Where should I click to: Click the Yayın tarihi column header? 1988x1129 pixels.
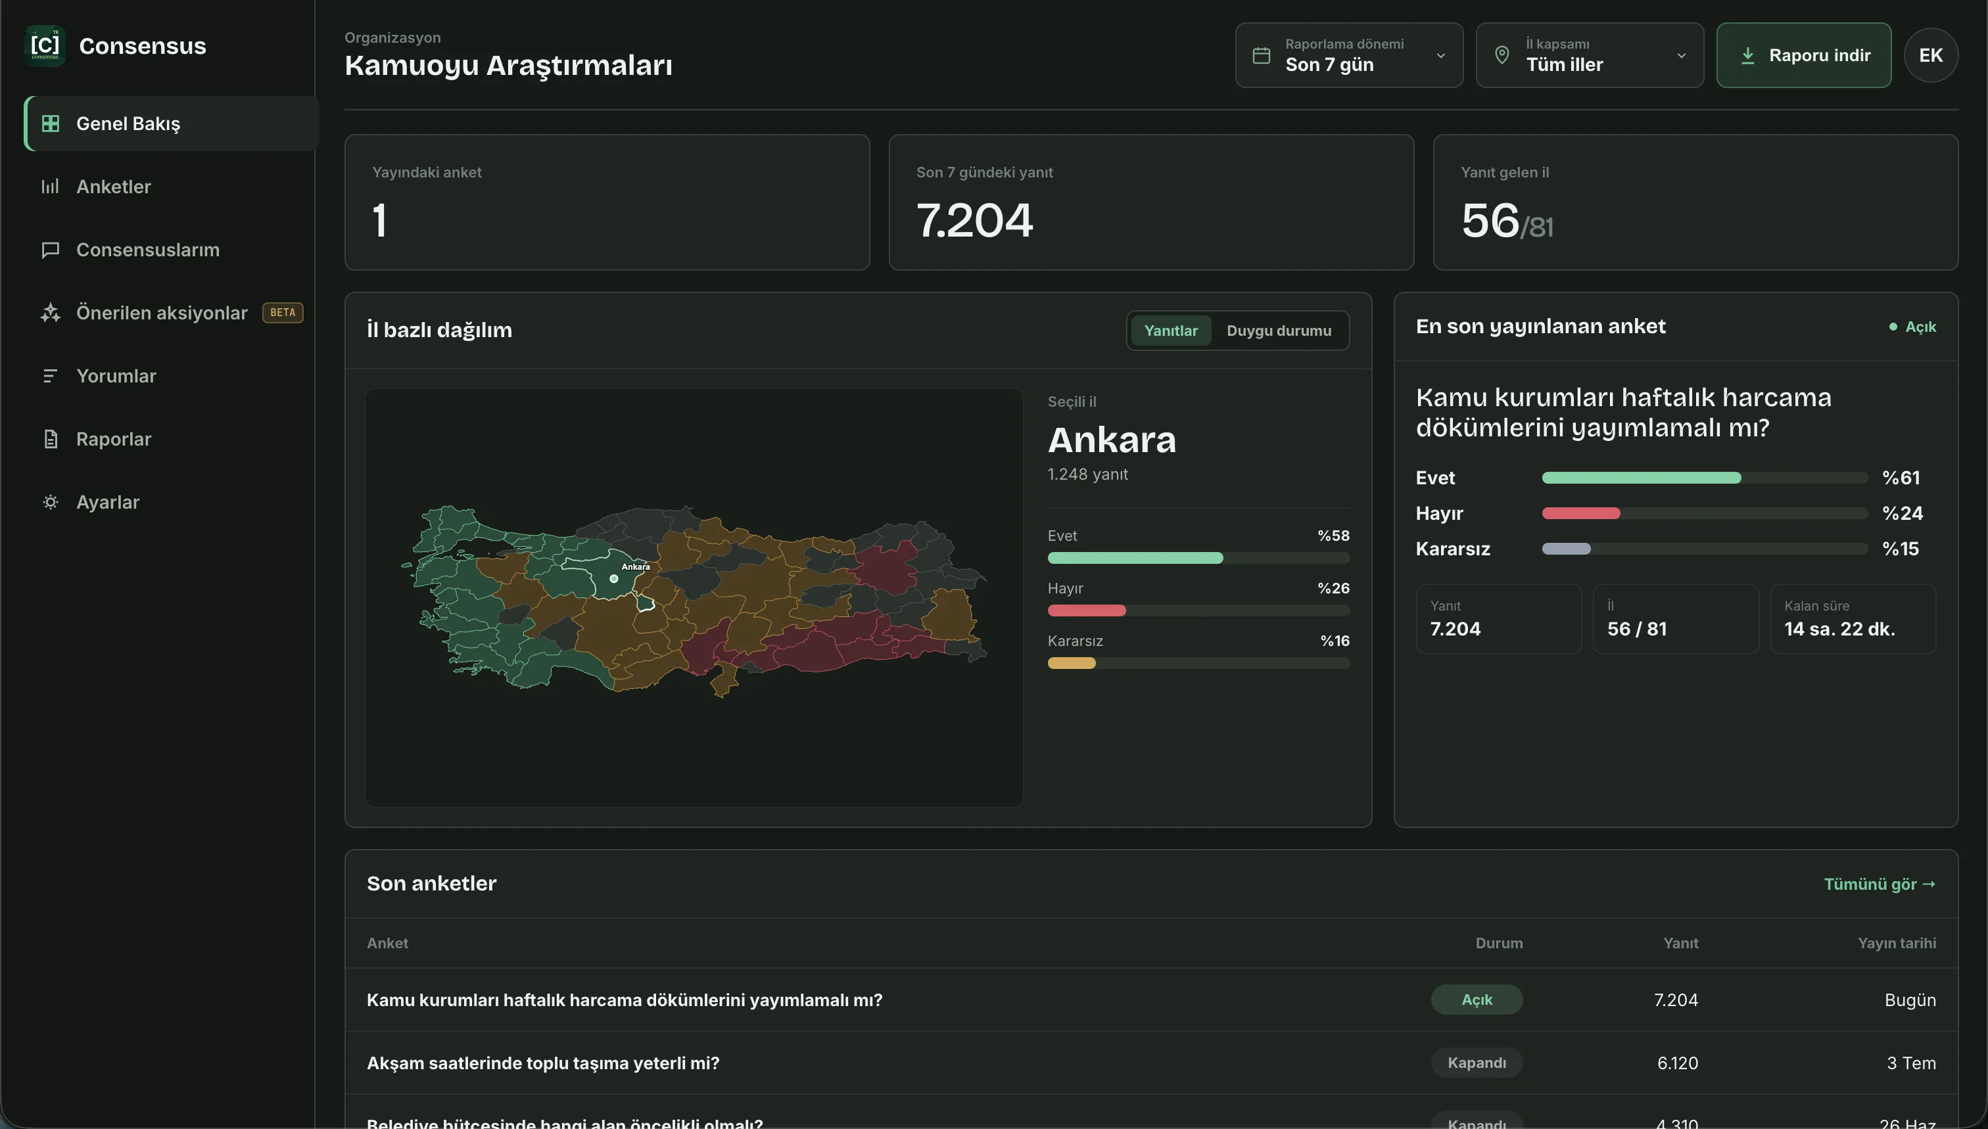tap(1897, 943)
